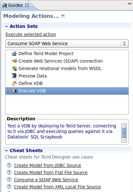Collapse the Cheat Sheets section
Screen dimensions: 133x192
point(7,150)
